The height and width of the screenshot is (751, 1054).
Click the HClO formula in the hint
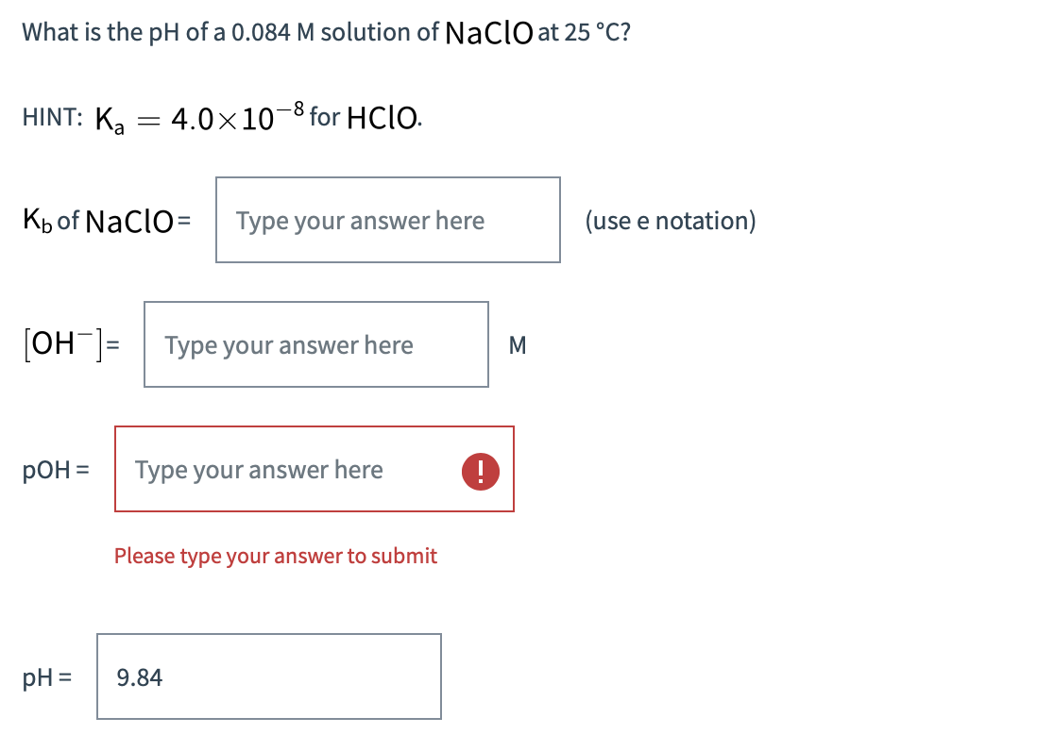381,115
